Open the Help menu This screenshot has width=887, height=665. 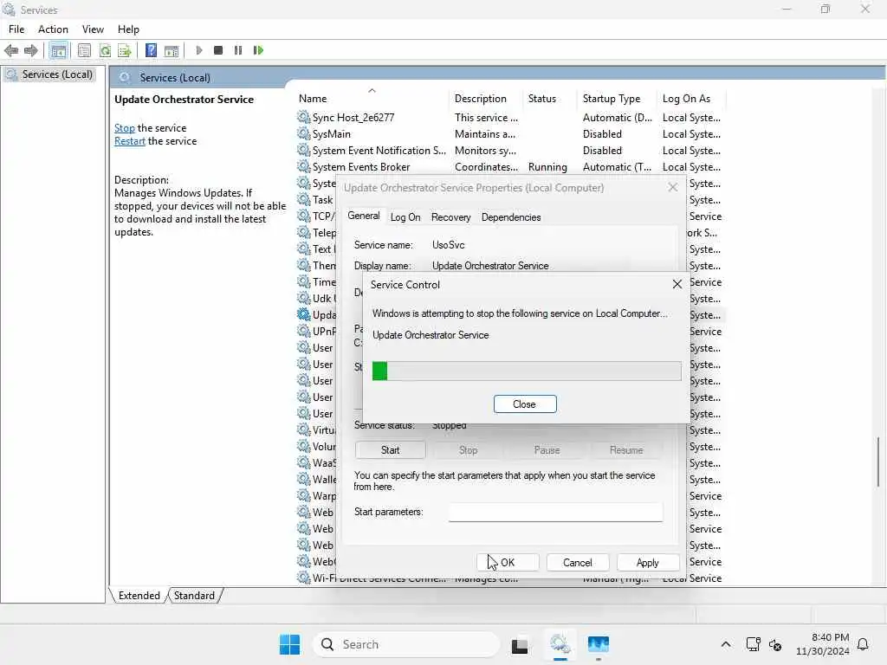[x=128, y=29]
